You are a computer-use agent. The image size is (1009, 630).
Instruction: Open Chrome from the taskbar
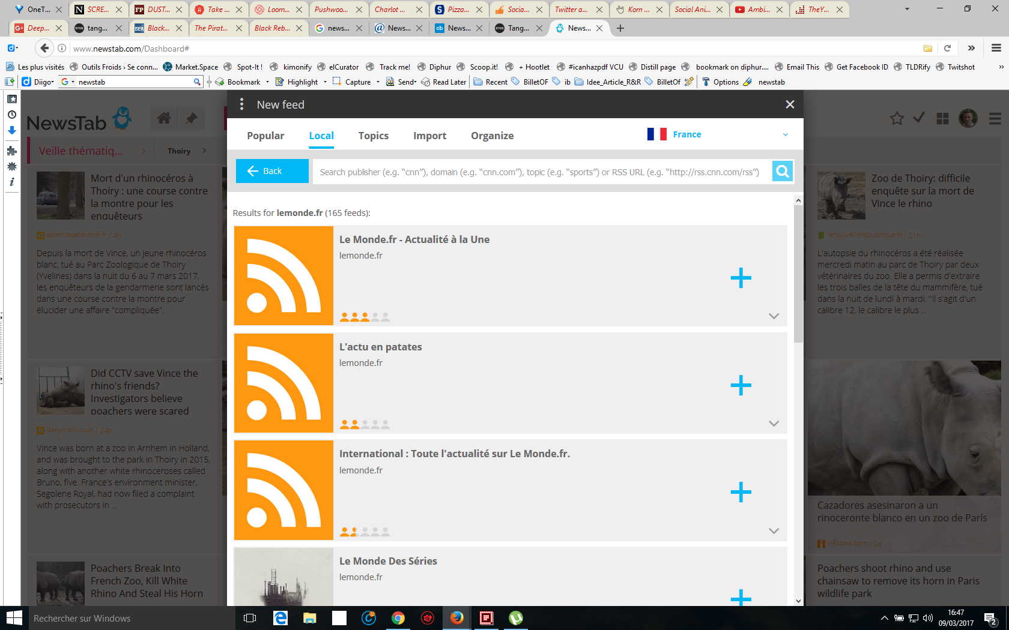[398, 618]
